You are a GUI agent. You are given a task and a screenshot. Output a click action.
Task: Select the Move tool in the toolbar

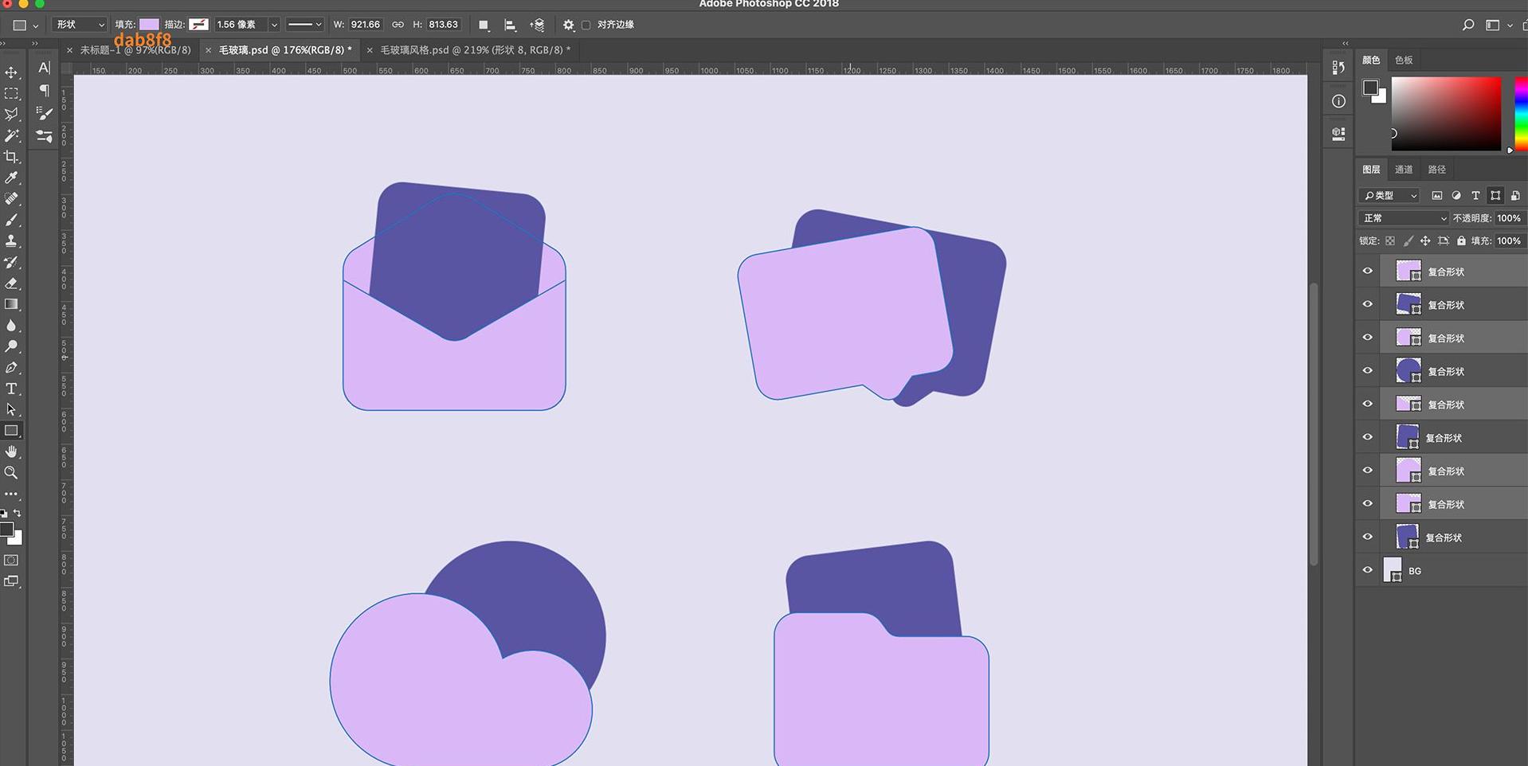tap(12, 72)
